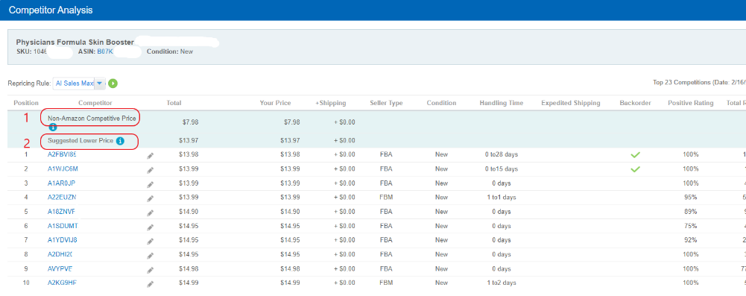Edit competitor A18ZNVF with pencil icon
Viewport: 746px width, 296px height.
[151, 212]
